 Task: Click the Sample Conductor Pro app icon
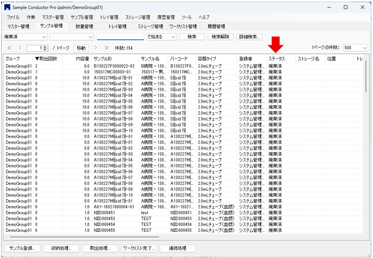pos(7,8)
